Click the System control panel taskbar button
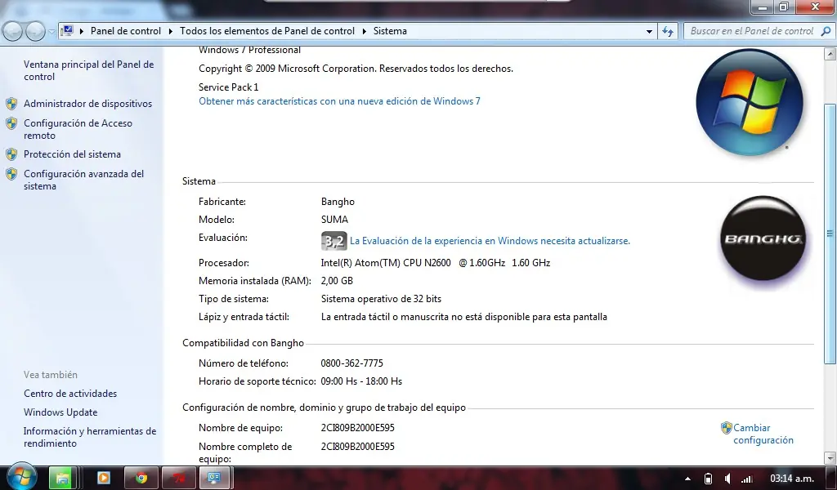 215,478
